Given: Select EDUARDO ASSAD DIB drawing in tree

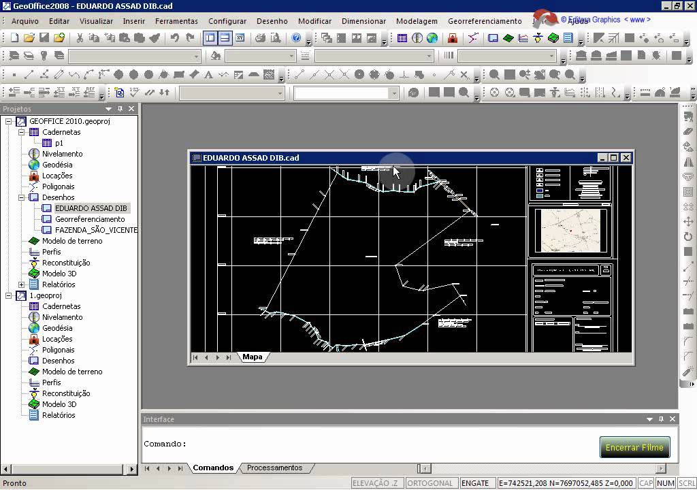Looking at the screenshot, I should pyautogui.click(x=91, y=208).
